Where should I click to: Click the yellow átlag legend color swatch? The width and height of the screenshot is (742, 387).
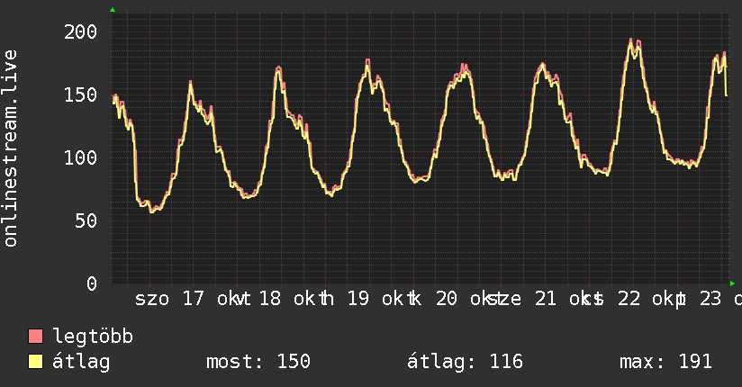point(35,362)
